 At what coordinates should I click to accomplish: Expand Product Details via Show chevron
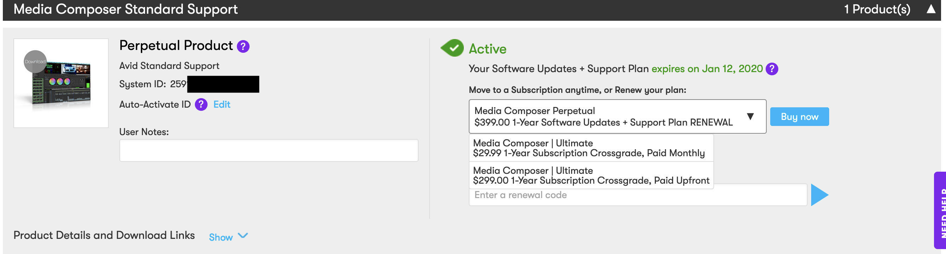click(x=243, y=236)
